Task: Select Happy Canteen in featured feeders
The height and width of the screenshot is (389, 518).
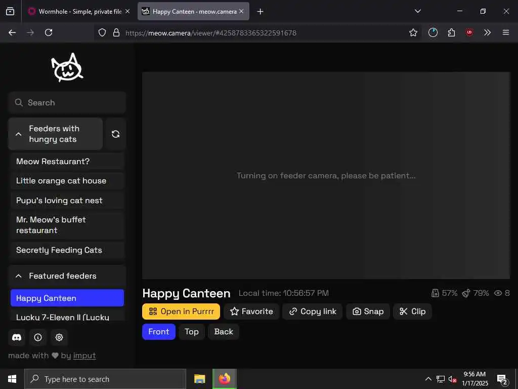Action: [x=67, y=298]
